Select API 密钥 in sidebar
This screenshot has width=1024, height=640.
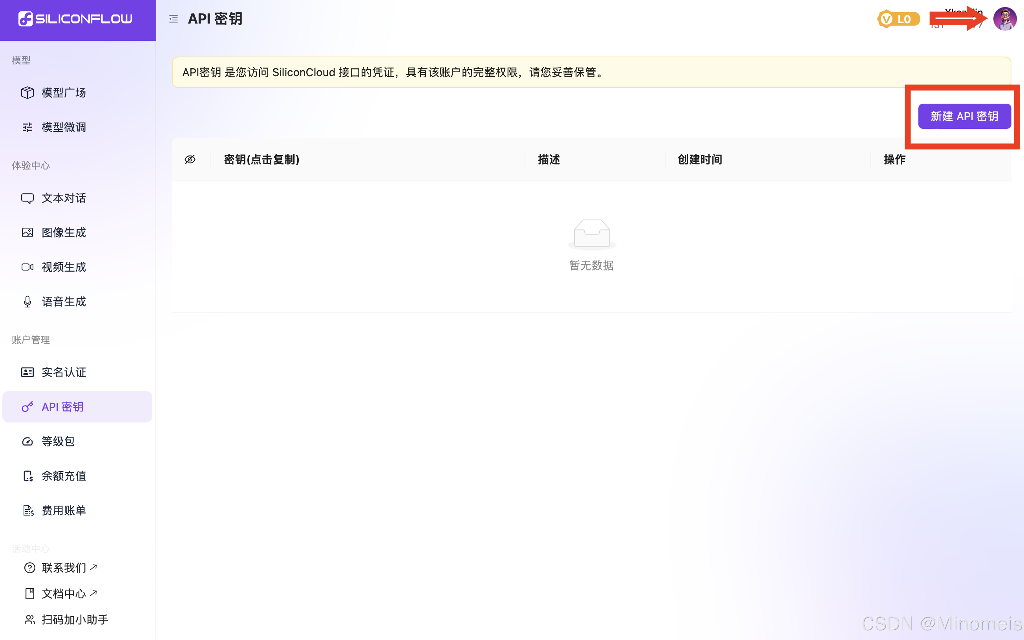tap(62, 407)
